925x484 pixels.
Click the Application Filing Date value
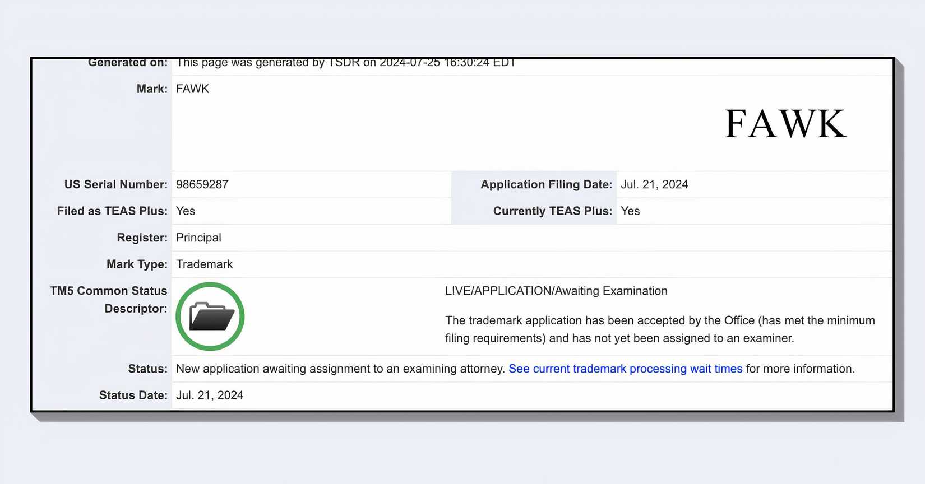point(654,184)
